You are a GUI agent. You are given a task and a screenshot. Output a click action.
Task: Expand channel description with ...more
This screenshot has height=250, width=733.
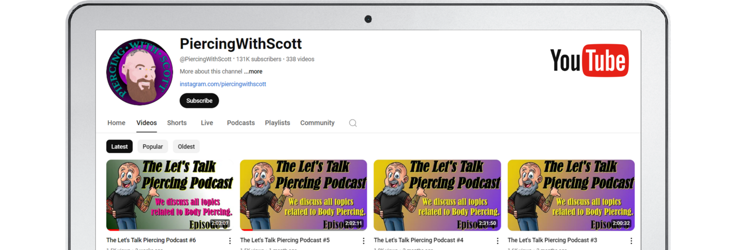(x=253, y=71)
